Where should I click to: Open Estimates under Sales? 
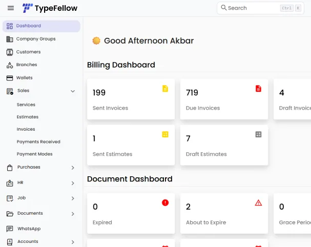tap(28, 117)
